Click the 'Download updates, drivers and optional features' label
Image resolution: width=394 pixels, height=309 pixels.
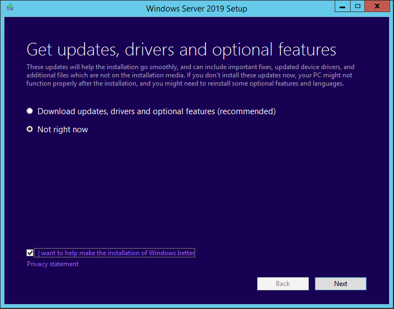pyautogui.click(x=126, y=111)
